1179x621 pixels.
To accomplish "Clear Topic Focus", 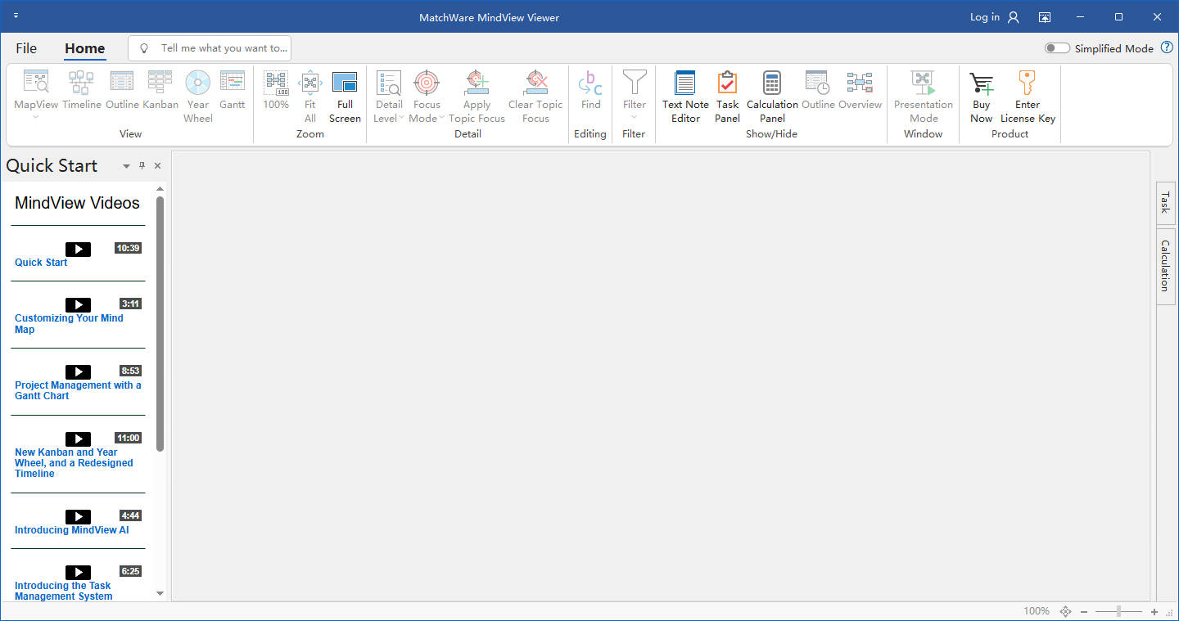I will tap(535, 97).
